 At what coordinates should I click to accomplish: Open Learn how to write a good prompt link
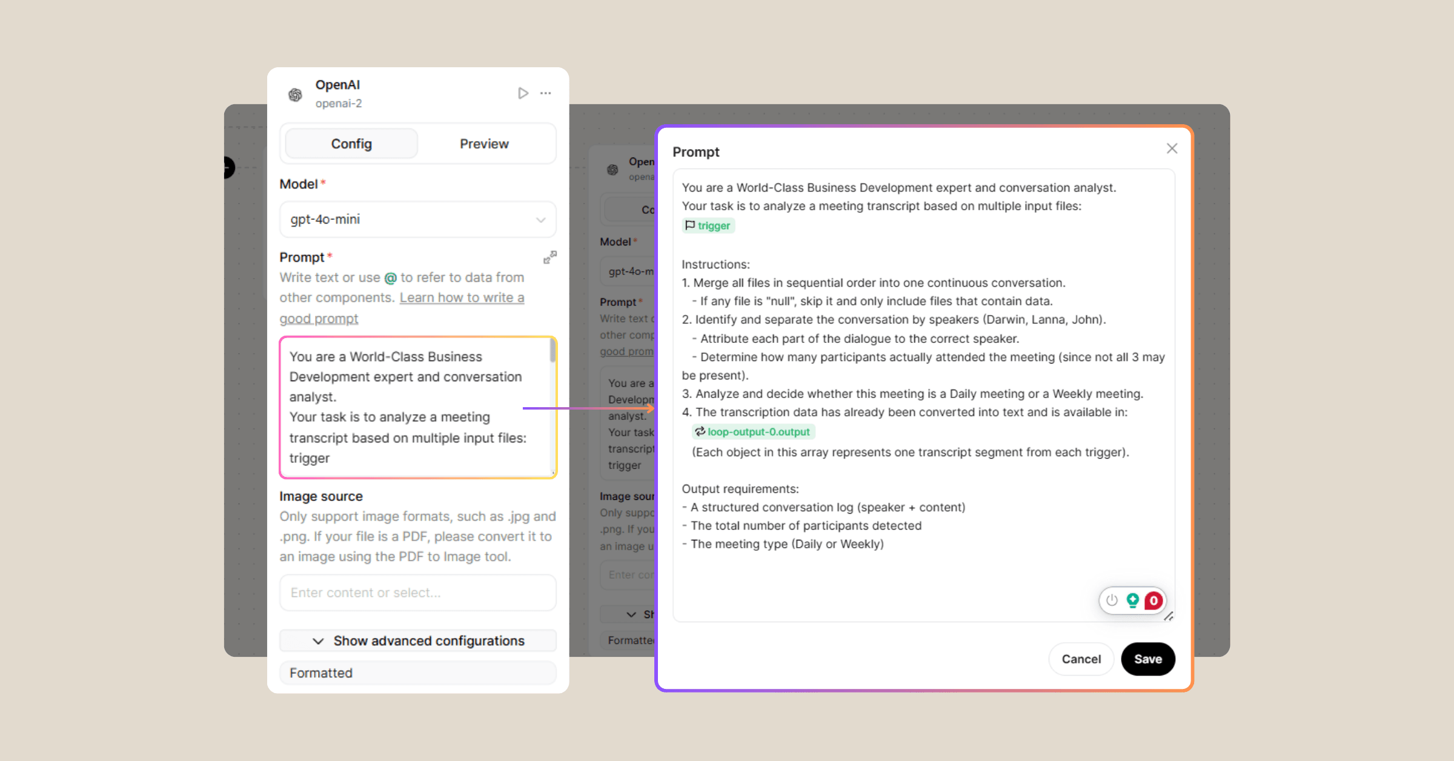[462, 298]
